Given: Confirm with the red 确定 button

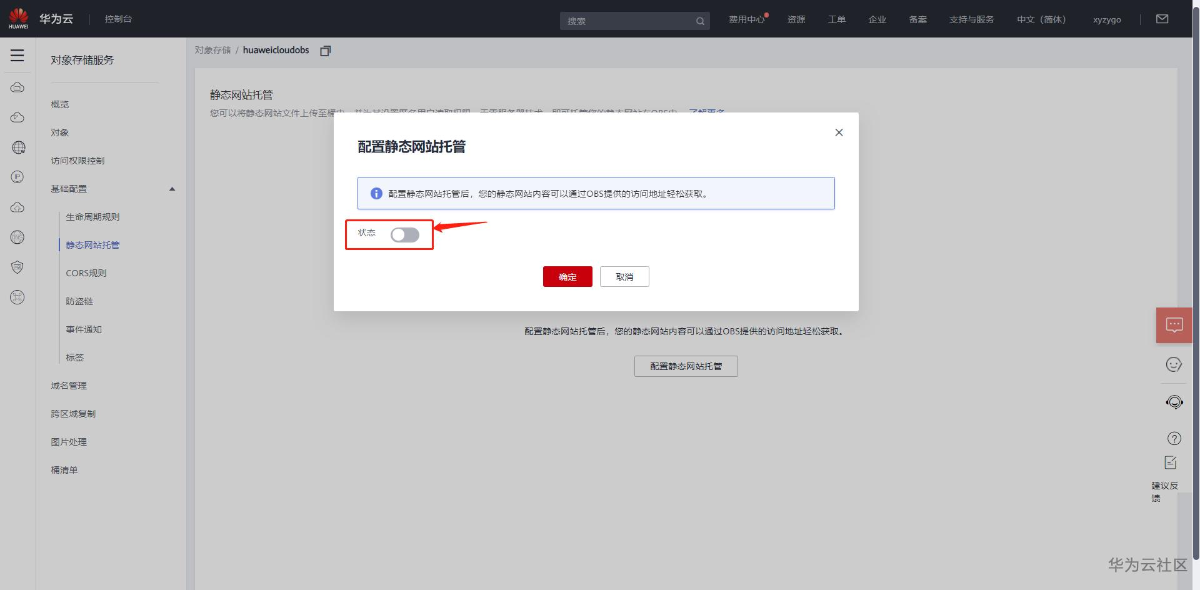Looking at the screenshot, I should coord(567,277).
